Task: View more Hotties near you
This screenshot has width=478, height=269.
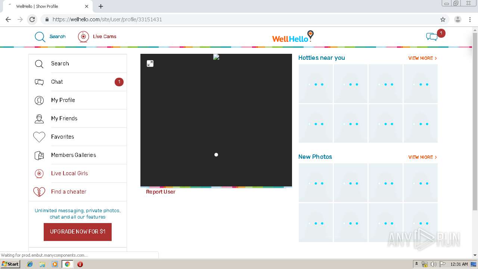Action: click(x=423, y=58)
